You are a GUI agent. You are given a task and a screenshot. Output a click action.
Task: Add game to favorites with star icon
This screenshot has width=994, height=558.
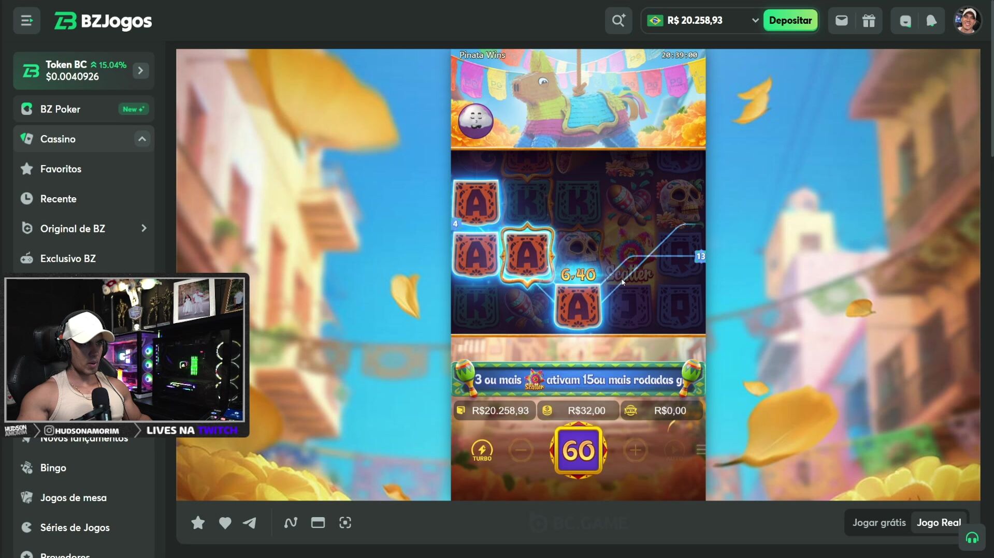coord(198,523)
